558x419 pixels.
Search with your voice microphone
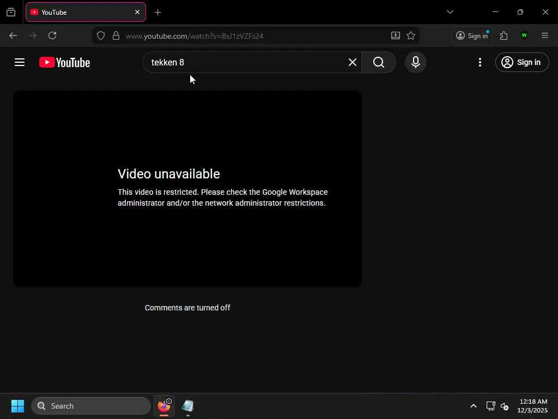point(415,62)
